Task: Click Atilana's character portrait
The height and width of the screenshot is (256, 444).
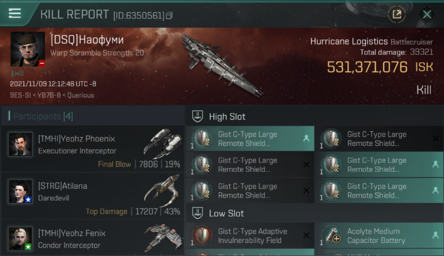Action: point(20,192)
